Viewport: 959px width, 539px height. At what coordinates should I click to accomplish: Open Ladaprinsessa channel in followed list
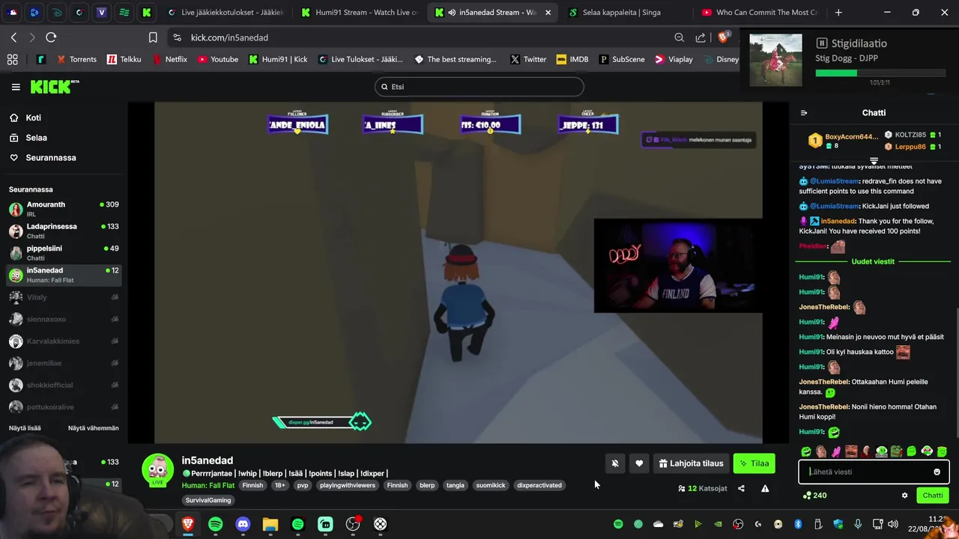pos(64,231)
